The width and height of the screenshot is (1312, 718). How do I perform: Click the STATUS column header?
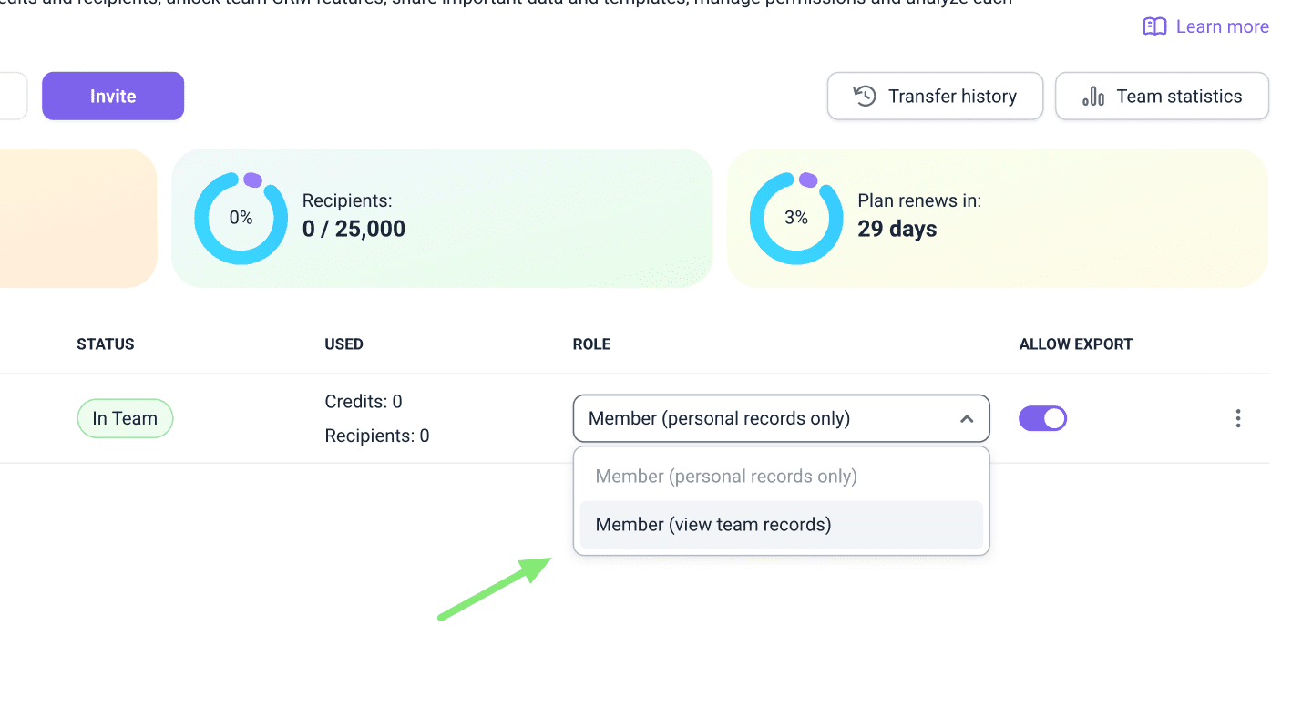coord(106,344)
